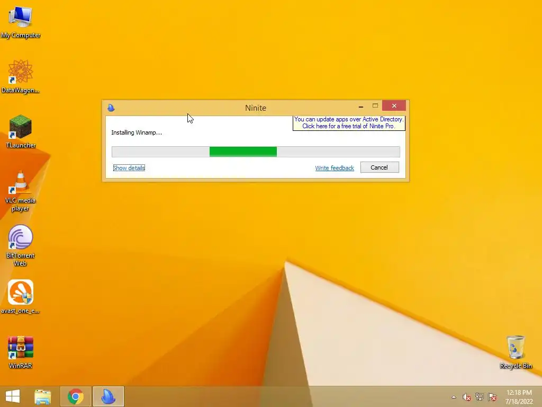Click the Installing Winamp status text
The height and width of the screenshot is (407, 542).
tap(137, 132)
